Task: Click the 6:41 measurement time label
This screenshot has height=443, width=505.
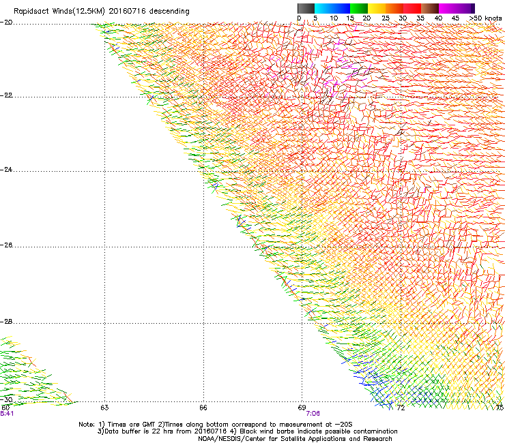Action: click(7, 414)
